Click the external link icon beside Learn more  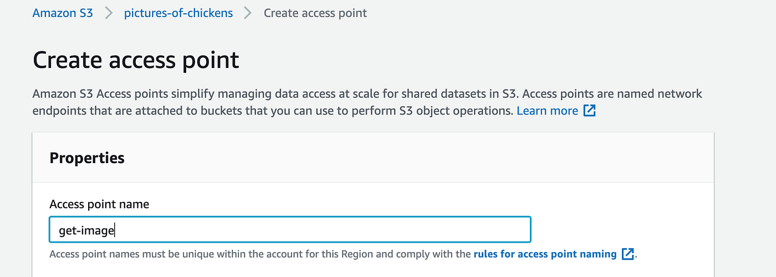pos(589,111)
